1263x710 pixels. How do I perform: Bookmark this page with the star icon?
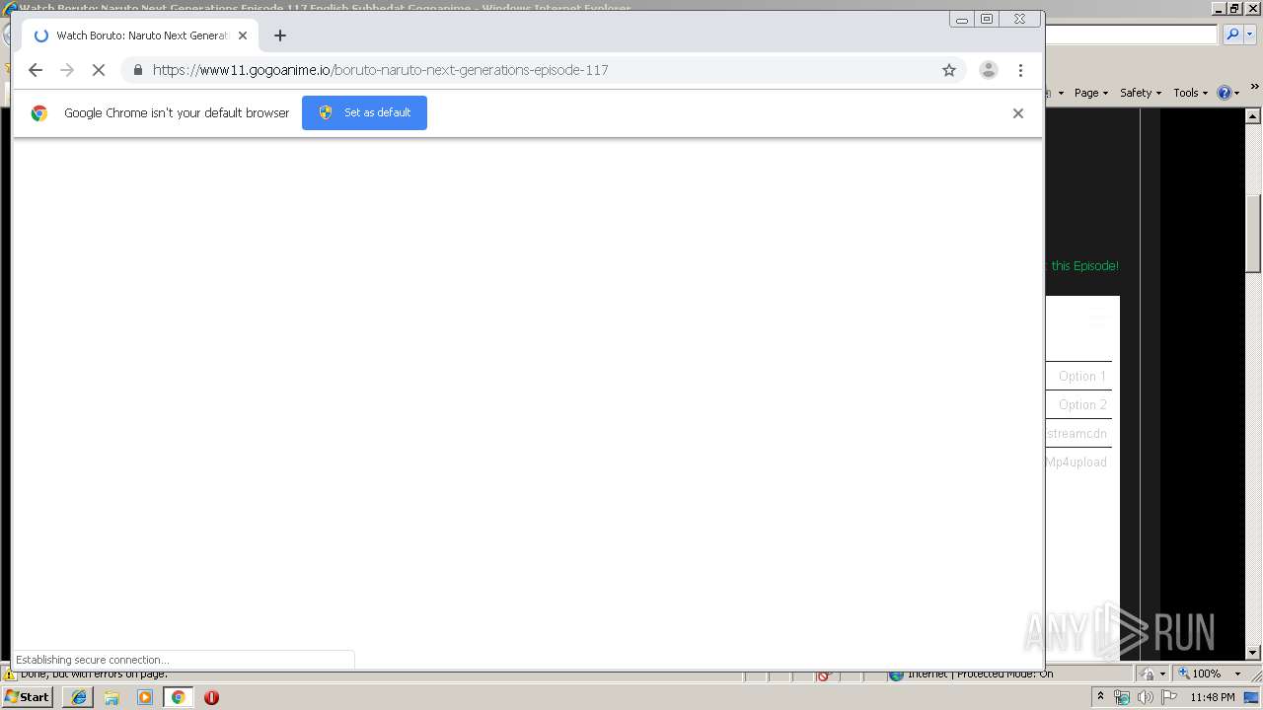click(x=949, y=70)
